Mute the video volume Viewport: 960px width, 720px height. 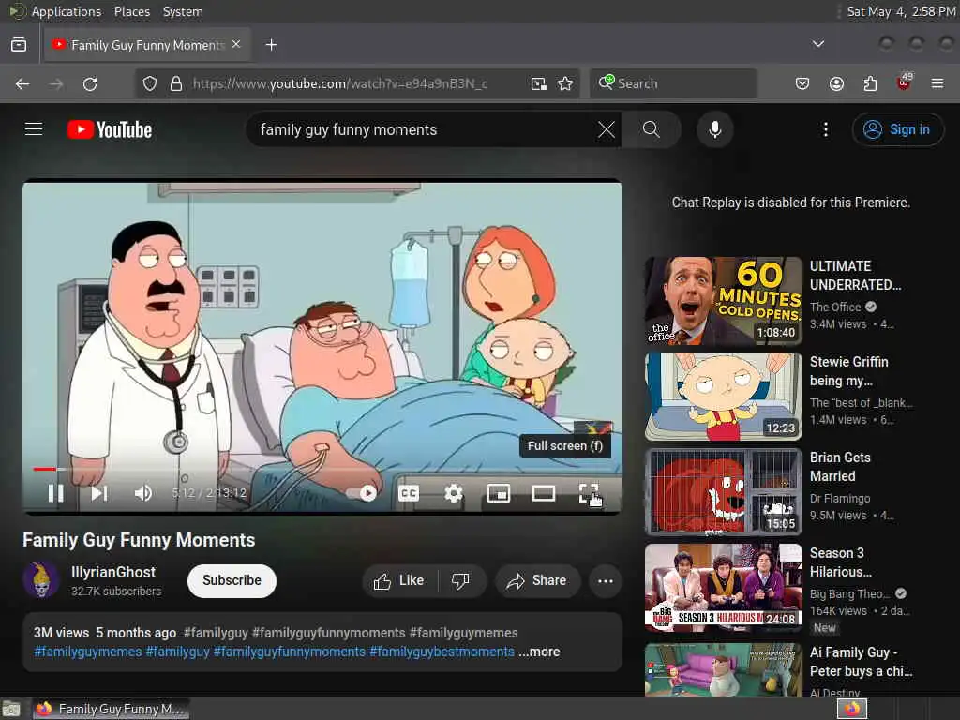(143, 493)
